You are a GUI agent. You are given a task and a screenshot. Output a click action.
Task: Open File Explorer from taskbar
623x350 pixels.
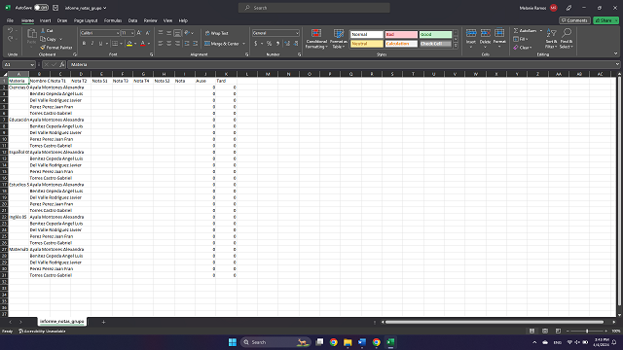tap(348, 342)
